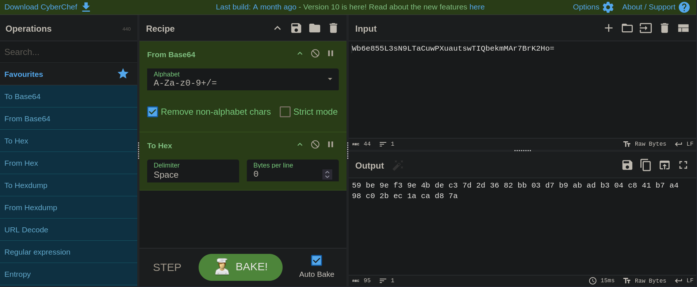Change output end-of-line LF sequence

point(684,280)
